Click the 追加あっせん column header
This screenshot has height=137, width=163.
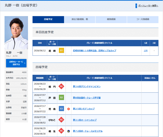point(150,78)
